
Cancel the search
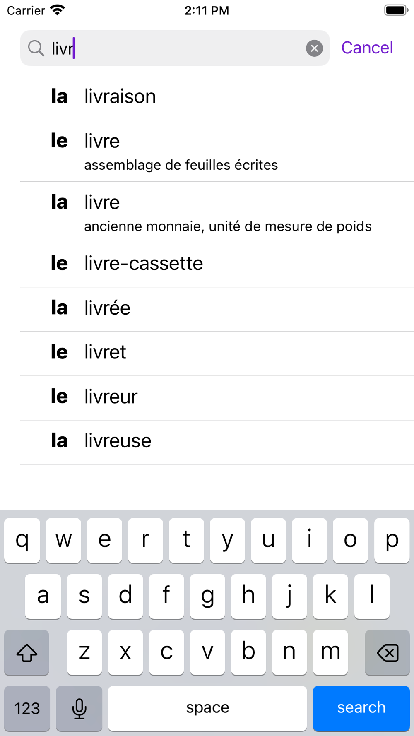pos(367,48)
